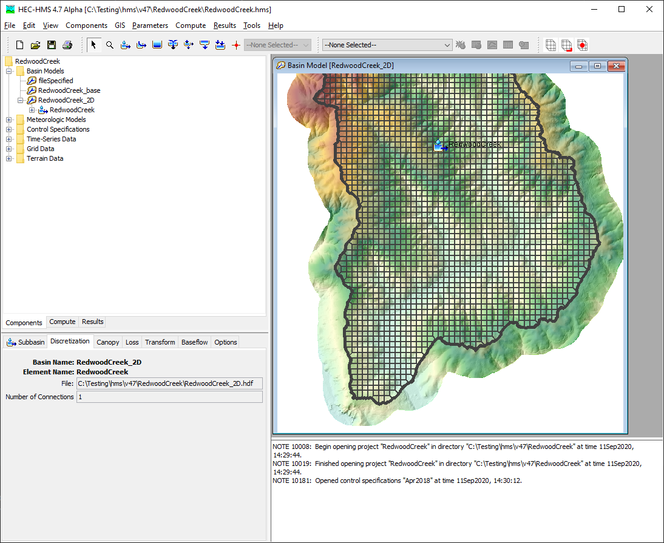Select the RedwoodCreek_2D tree item
This screenshot has width=664, height=543.
pos(66,100)
